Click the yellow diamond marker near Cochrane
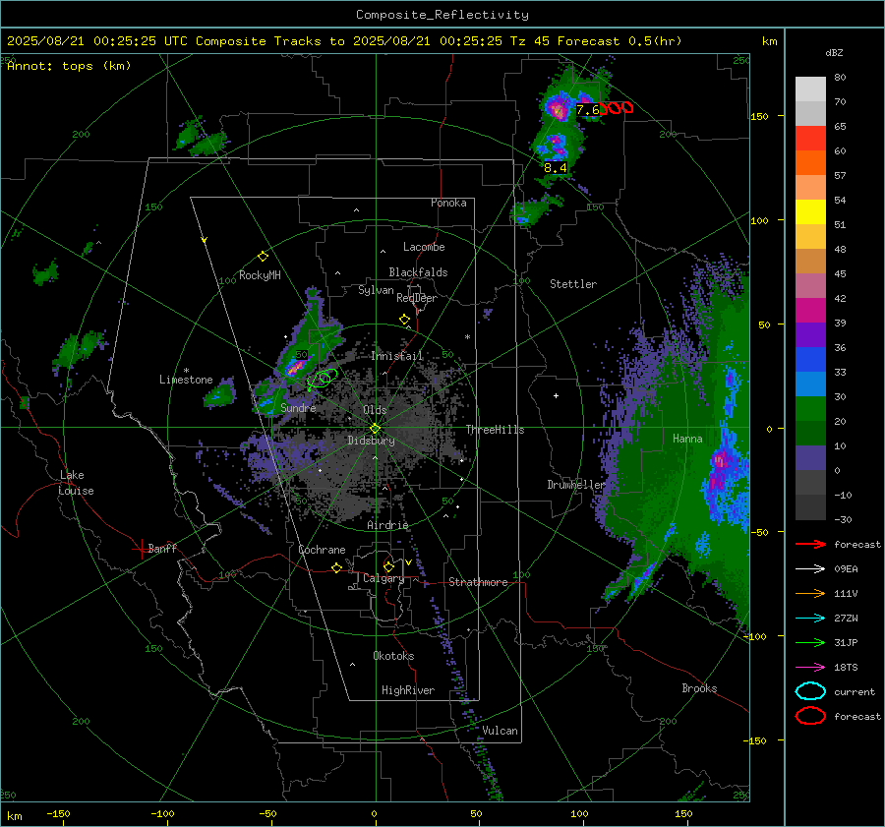 click(x=336, y=568)
